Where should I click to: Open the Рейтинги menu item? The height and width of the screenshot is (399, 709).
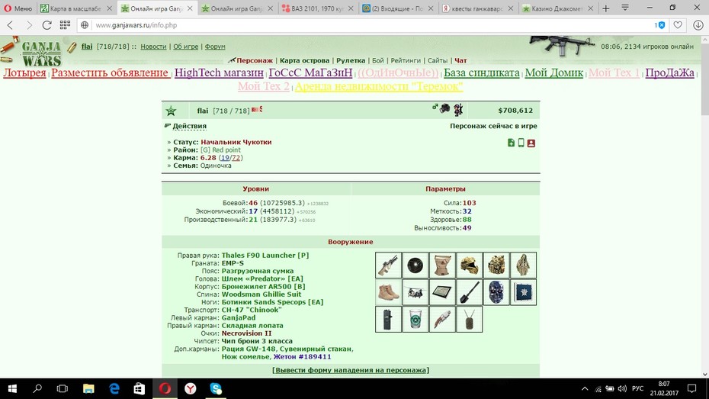tap(406, 60)
